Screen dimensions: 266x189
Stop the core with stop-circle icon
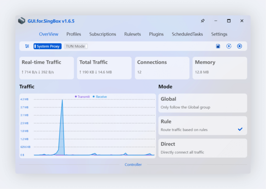(240, 46)
